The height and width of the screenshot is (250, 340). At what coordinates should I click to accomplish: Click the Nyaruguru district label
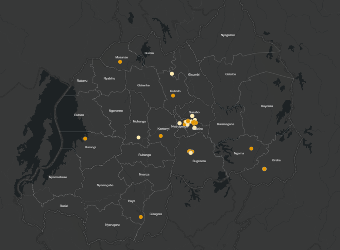point(112,224)
